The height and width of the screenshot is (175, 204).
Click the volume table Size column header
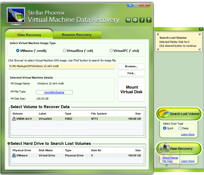coord(138,114)
